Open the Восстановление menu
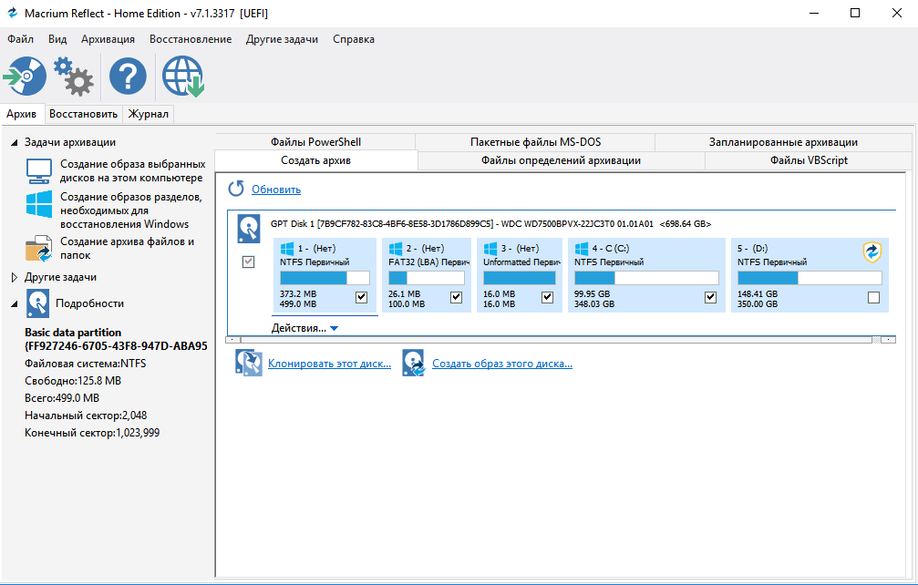Viewport: 918px width, 585px height. coord(191,39)
